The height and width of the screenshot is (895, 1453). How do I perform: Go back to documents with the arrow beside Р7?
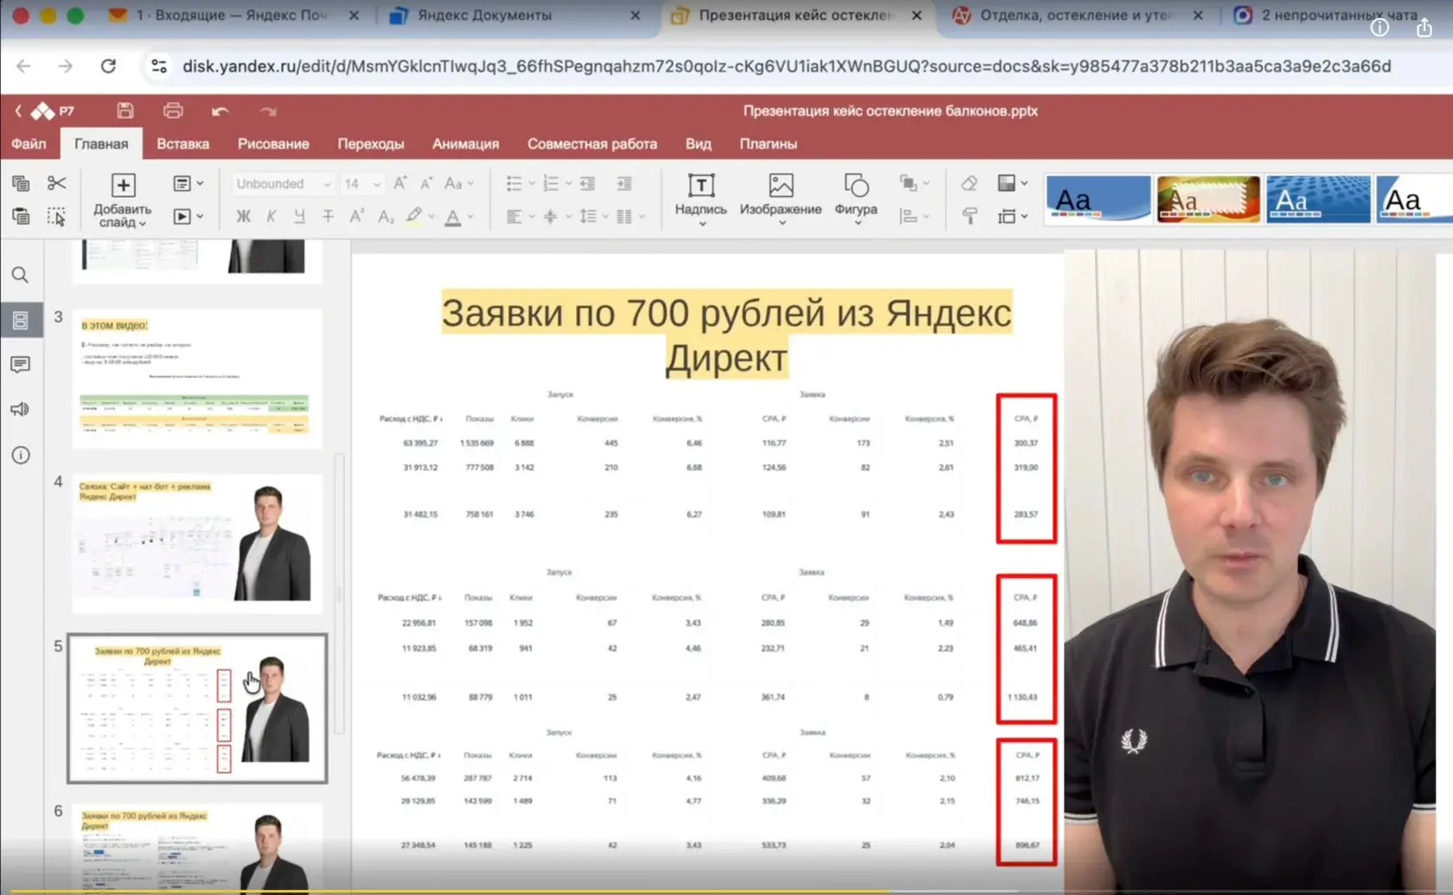coord(17,111)
